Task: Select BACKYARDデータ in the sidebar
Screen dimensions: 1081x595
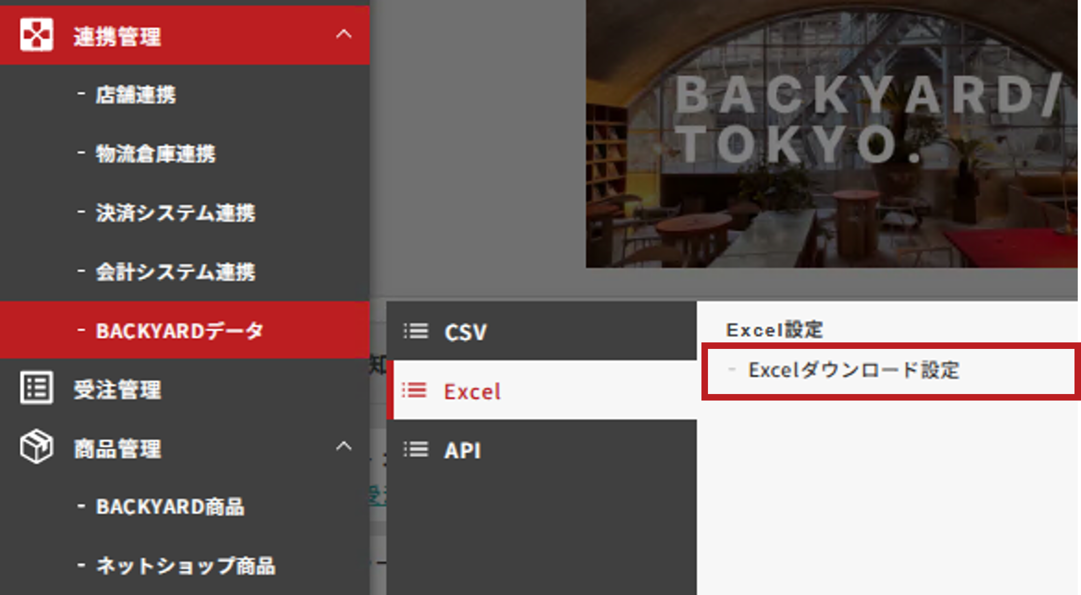Action: click(x=185, y=330)
